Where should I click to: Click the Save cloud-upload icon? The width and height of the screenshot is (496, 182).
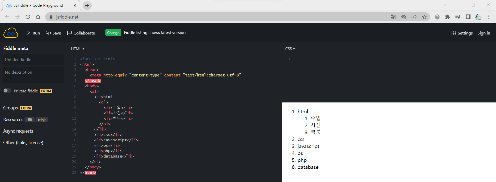48,33
